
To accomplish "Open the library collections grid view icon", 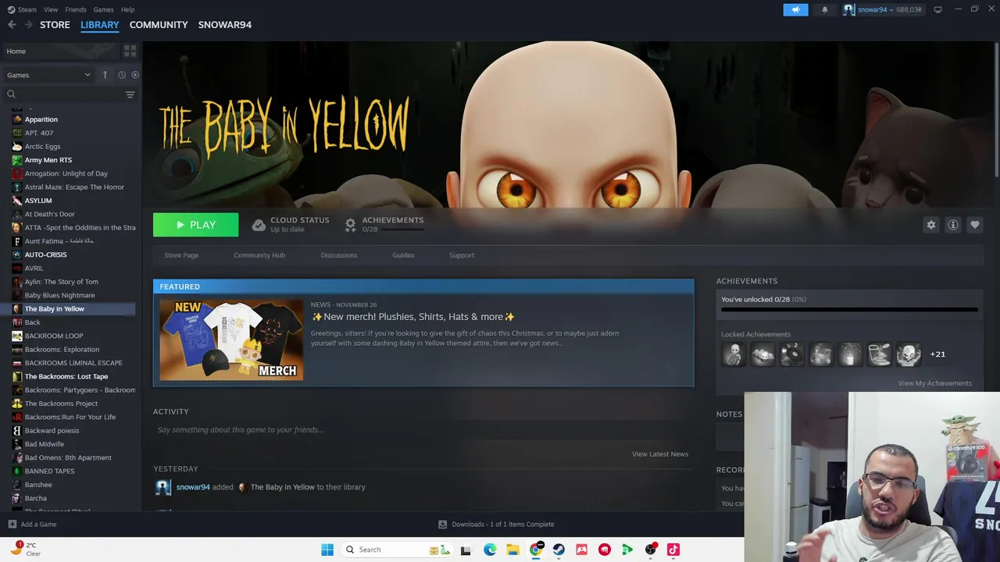I will point(130,51).
